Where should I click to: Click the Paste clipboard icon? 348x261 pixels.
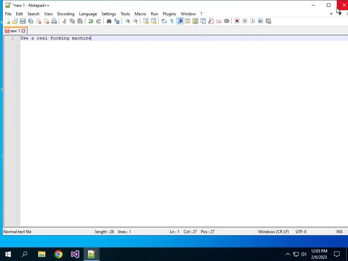click(80, 21)
